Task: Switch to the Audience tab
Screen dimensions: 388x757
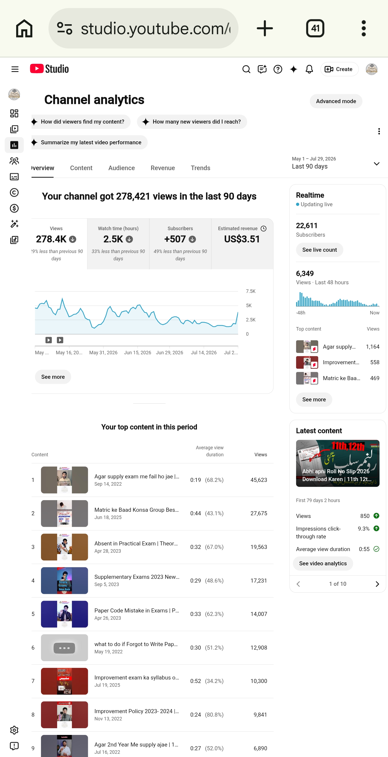Action: (x=122, y=168)
